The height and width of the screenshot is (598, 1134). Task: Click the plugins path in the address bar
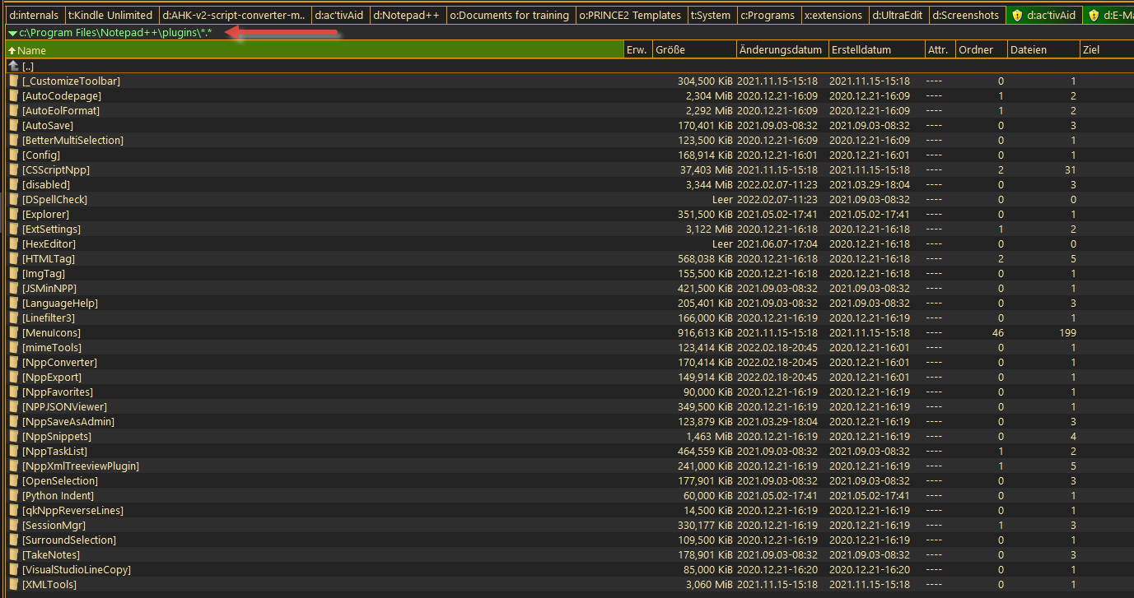click(x=115, y=33)
